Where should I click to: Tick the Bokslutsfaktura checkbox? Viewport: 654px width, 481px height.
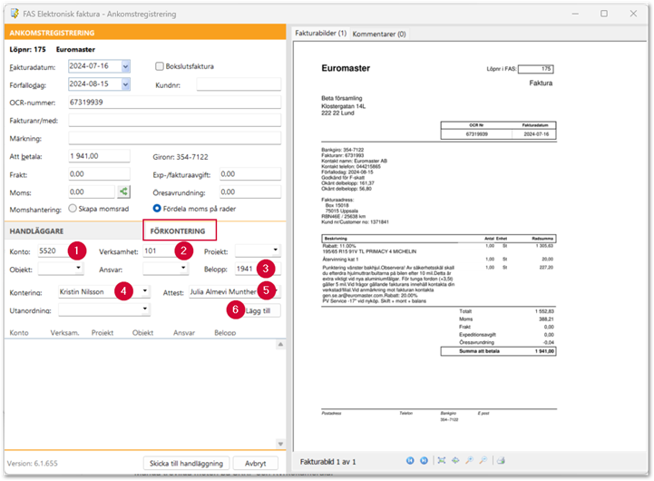tap(159, 66)
